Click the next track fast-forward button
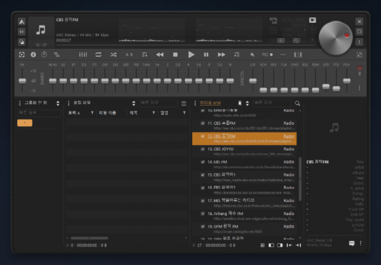This screenshot has height=265, width=381. click(x=222, y=55)
